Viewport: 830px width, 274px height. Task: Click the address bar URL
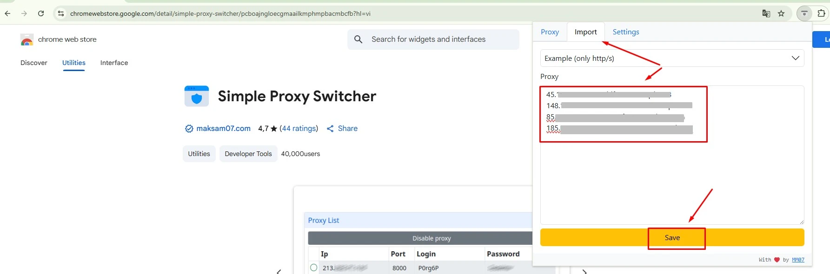click(x=220, y=13)
